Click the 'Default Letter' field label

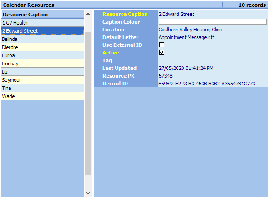pyautogui.click(x=121, y=37)
